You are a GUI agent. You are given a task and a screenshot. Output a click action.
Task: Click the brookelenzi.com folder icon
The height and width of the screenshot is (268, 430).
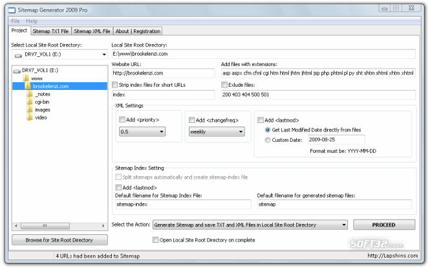coord(28,86)
